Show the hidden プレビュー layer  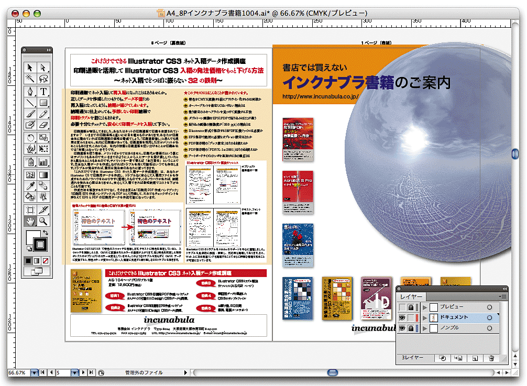402,307
